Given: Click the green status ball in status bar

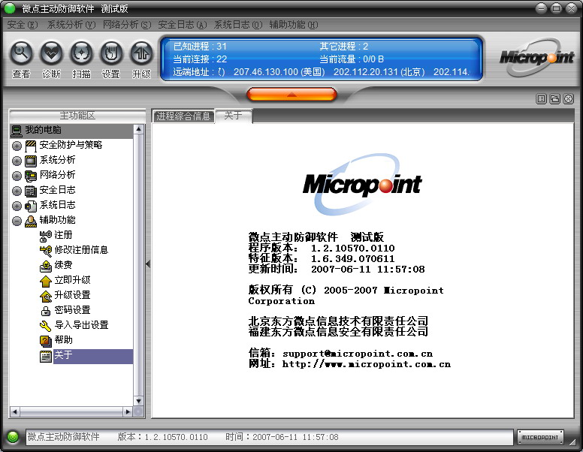Looking at the screenshot, I should [13, 436].
